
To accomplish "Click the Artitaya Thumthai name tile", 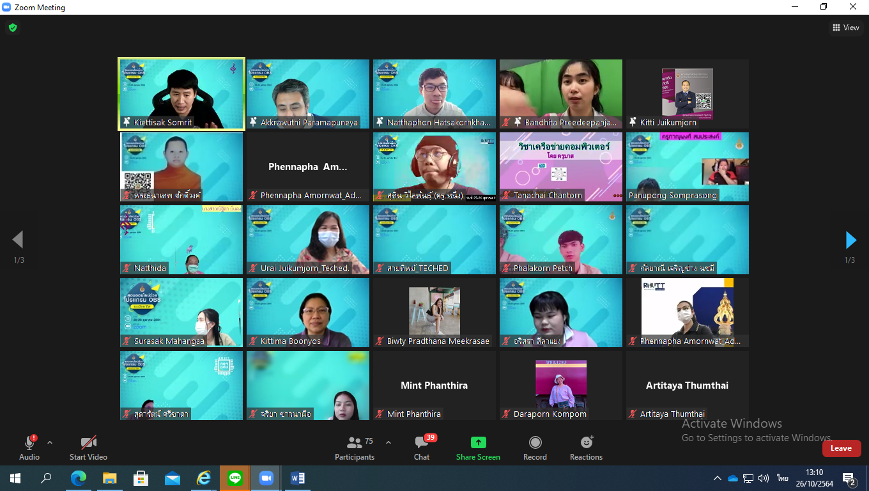I will point(688,386).
